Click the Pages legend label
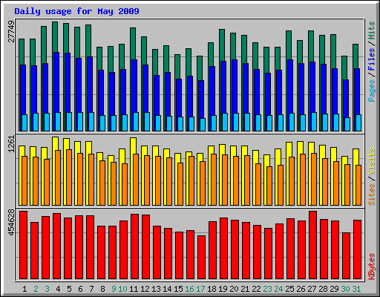The width and height of the screenshot is (380, 297). (x=372, y=91)
